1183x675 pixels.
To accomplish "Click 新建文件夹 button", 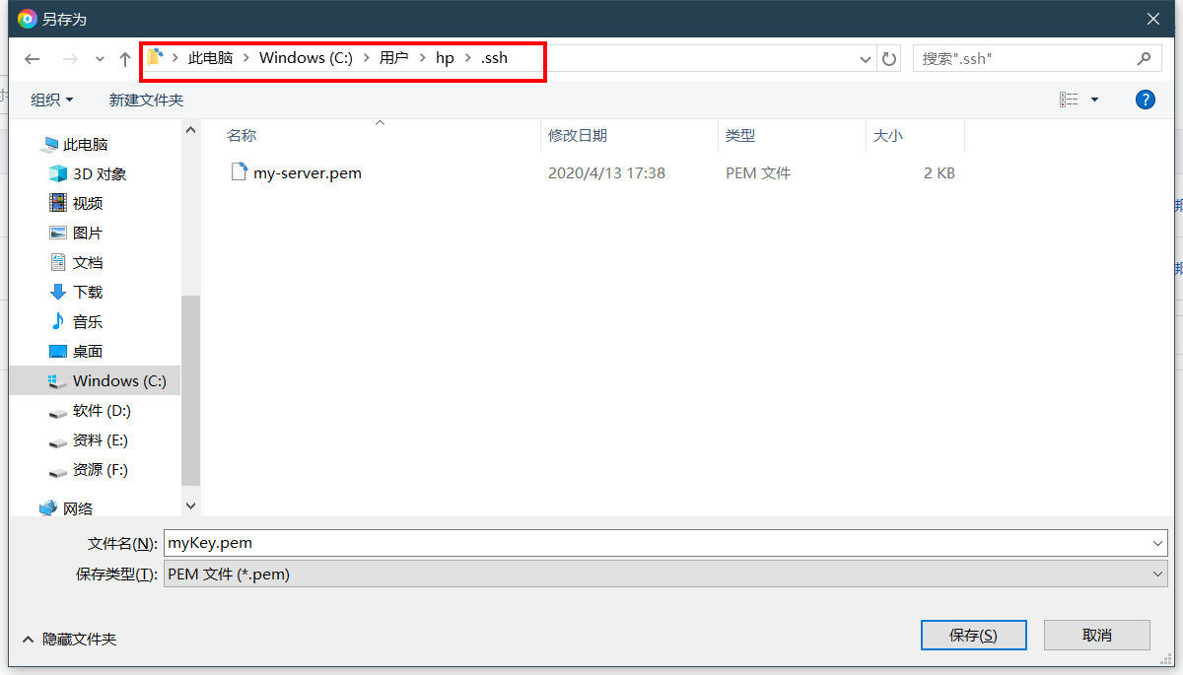I will point(146,100).
